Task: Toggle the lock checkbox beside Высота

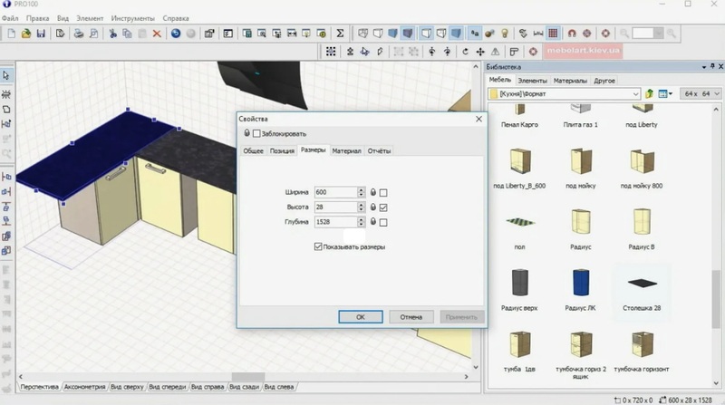Action: 383,207
